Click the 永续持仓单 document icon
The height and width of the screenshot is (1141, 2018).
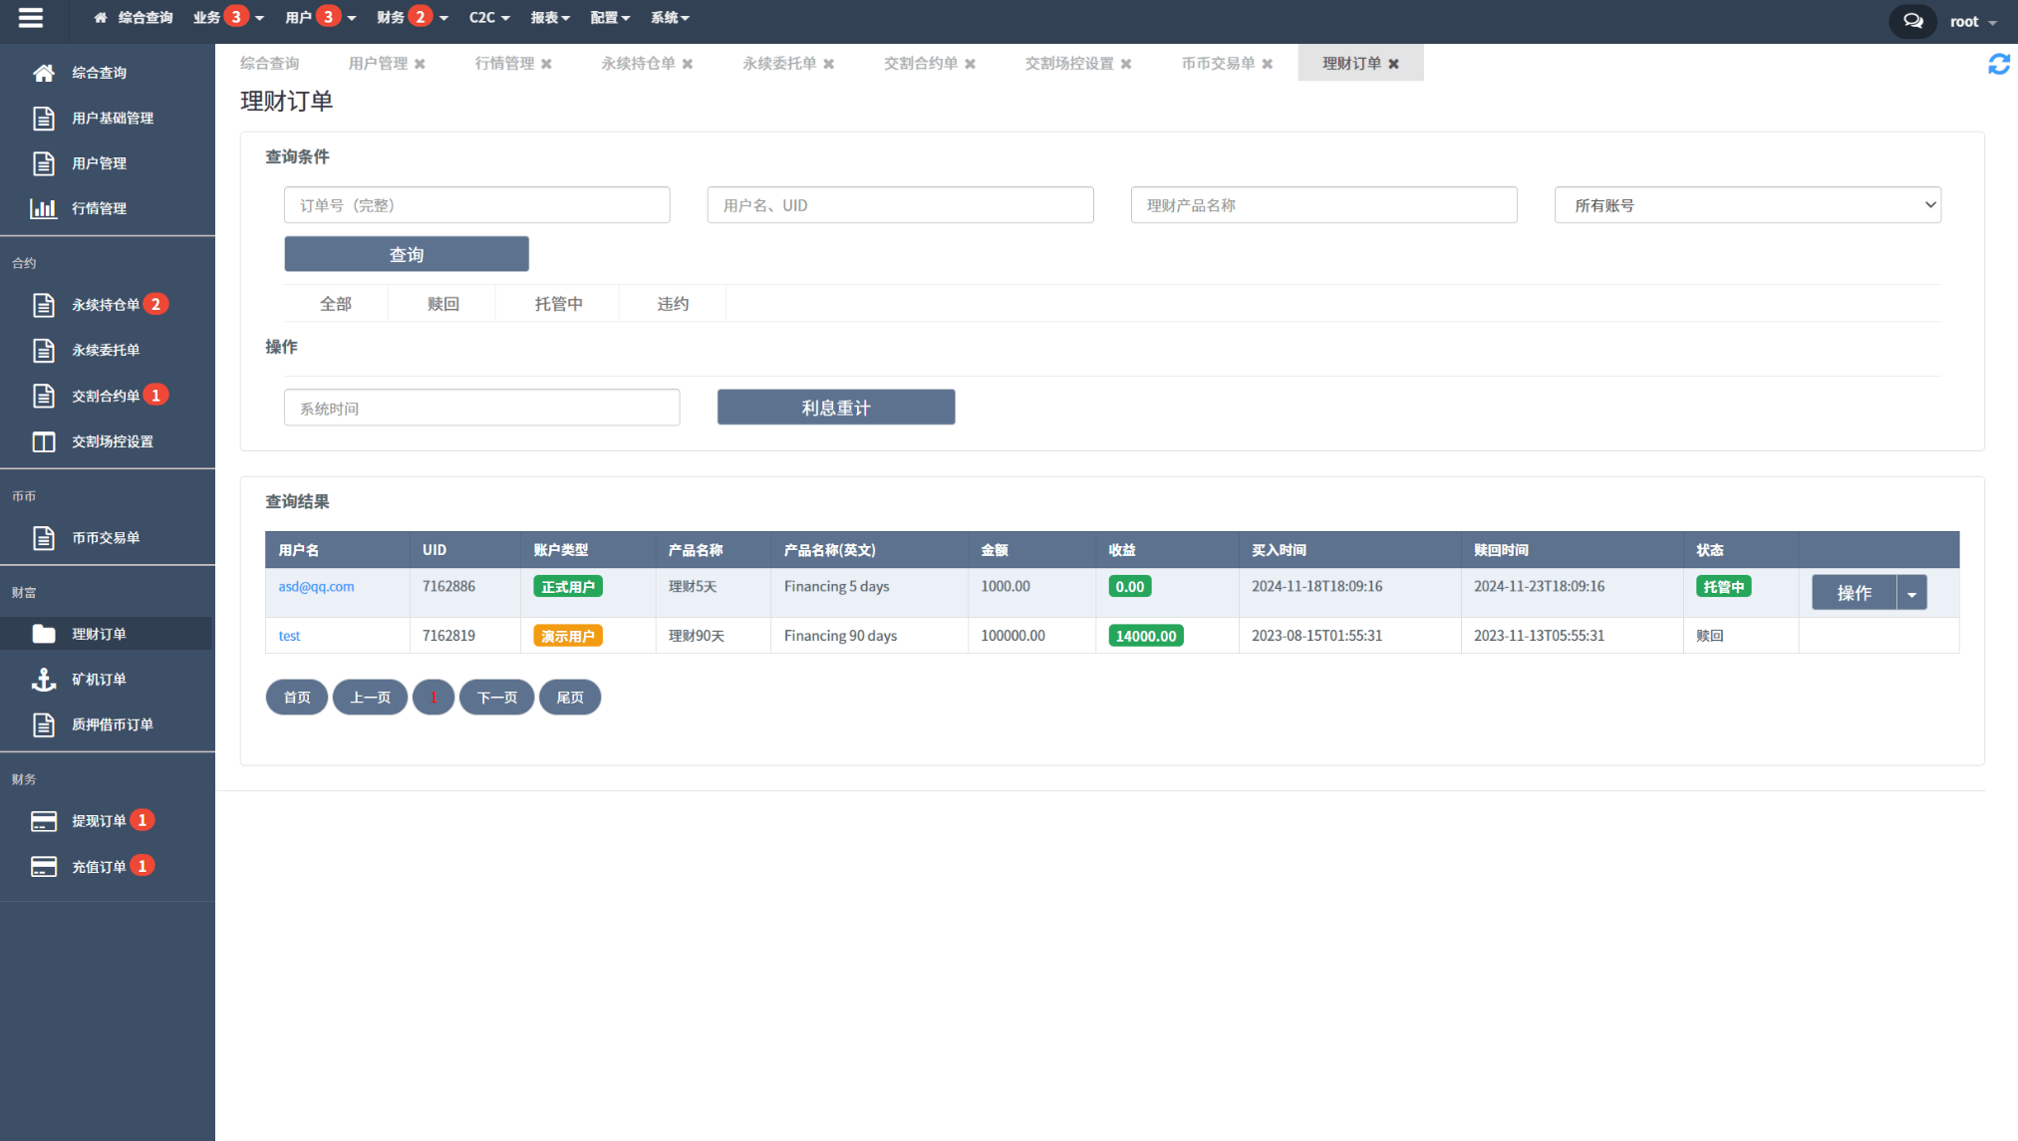pos(44,305)
